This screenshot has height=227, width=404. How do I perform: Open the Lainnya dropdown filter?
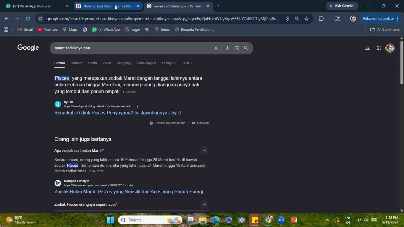[x=169, y=63]
